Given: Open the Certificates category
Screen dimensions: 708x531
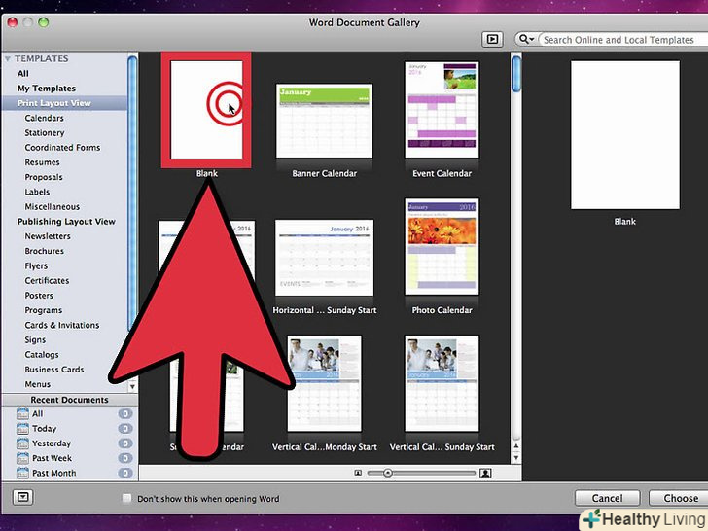Looking at the screenshot, I should (x=47, y=280).
